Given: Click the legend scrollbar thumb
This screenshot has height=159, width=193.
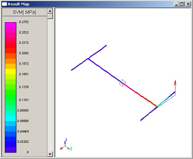Looking at the screenshot, I should tap(50, 16).
